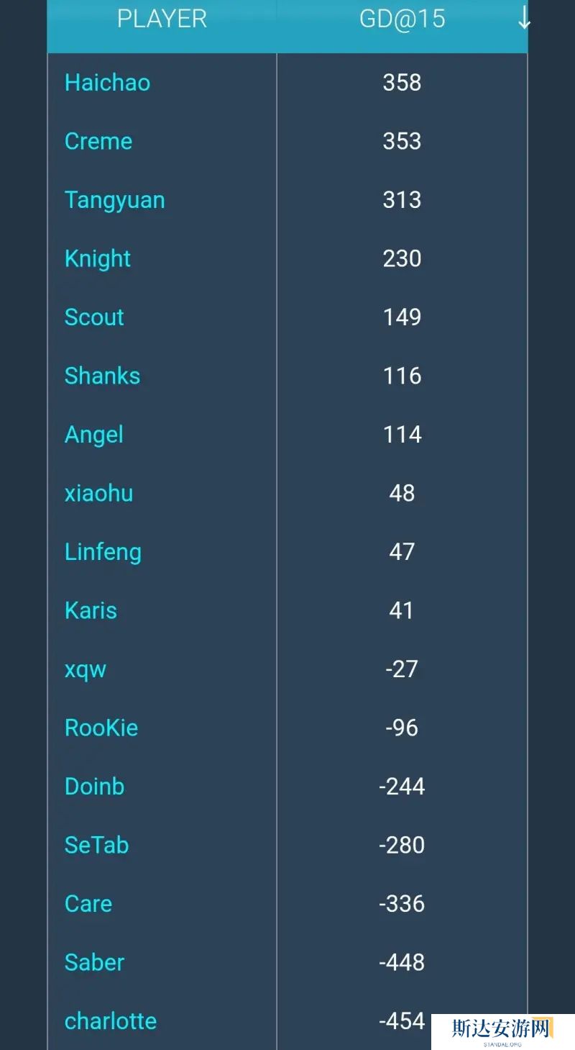Open the Care player link
Image resolution: width=575 pixels, height=1050 pixels.
[88, 904]
